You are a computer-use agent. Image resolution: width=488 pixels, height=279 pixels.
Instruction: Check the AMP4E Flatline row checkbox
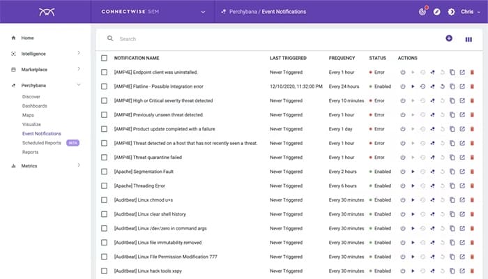(105, 86)
